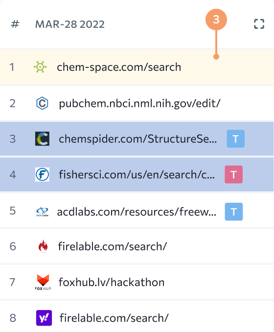
Task: Click blue T badge on chemspider row
Action: click(235, 139)
